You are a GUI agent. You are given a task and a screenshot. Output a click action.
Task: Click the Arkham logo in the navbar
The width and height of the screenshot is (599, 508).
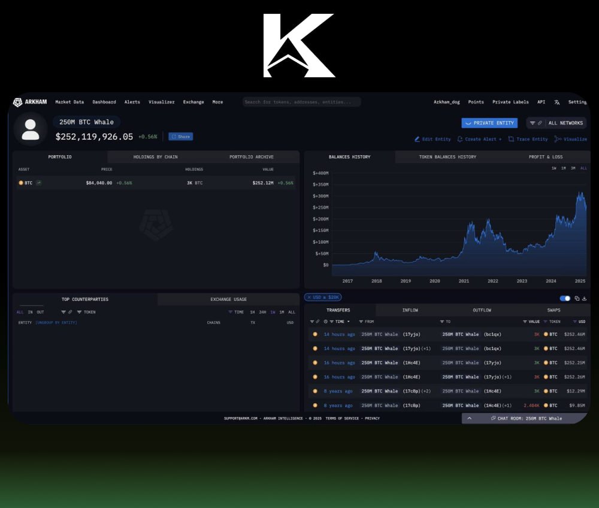pyautogui.click(x=30, y=102)
